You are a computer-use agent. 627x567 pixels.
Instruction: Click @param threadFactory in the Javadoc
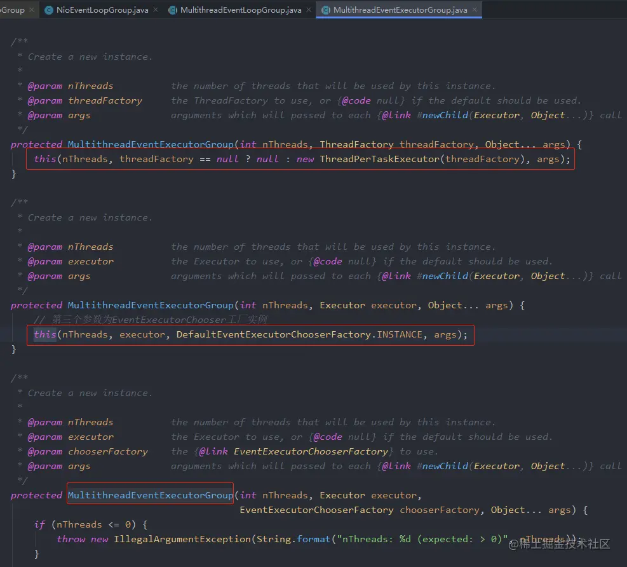pyautogui.click(x=84, y=100)
